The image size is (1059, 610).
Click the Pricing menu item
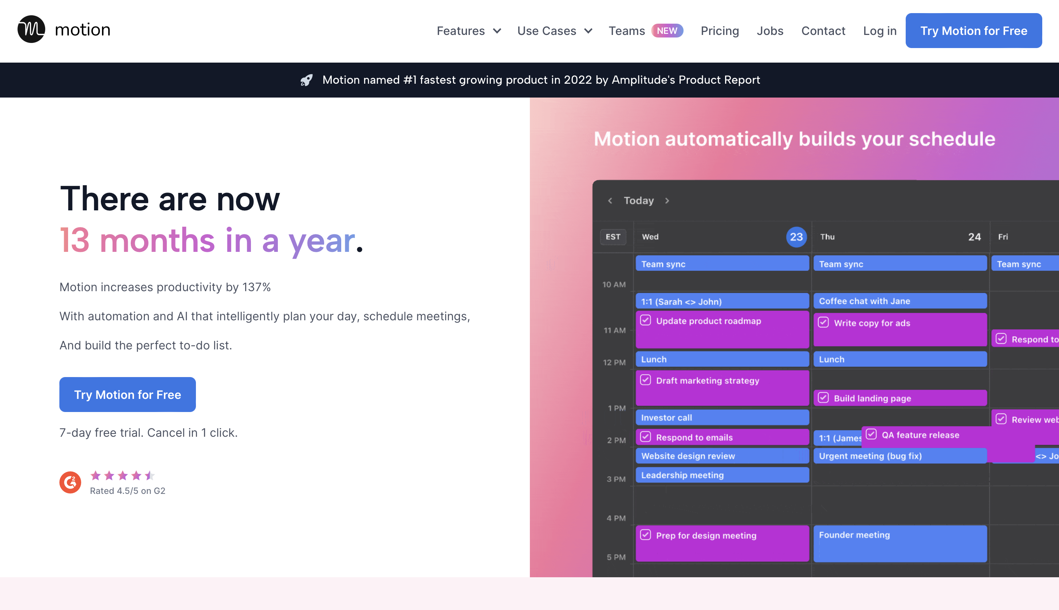click(x=719, y=31)
